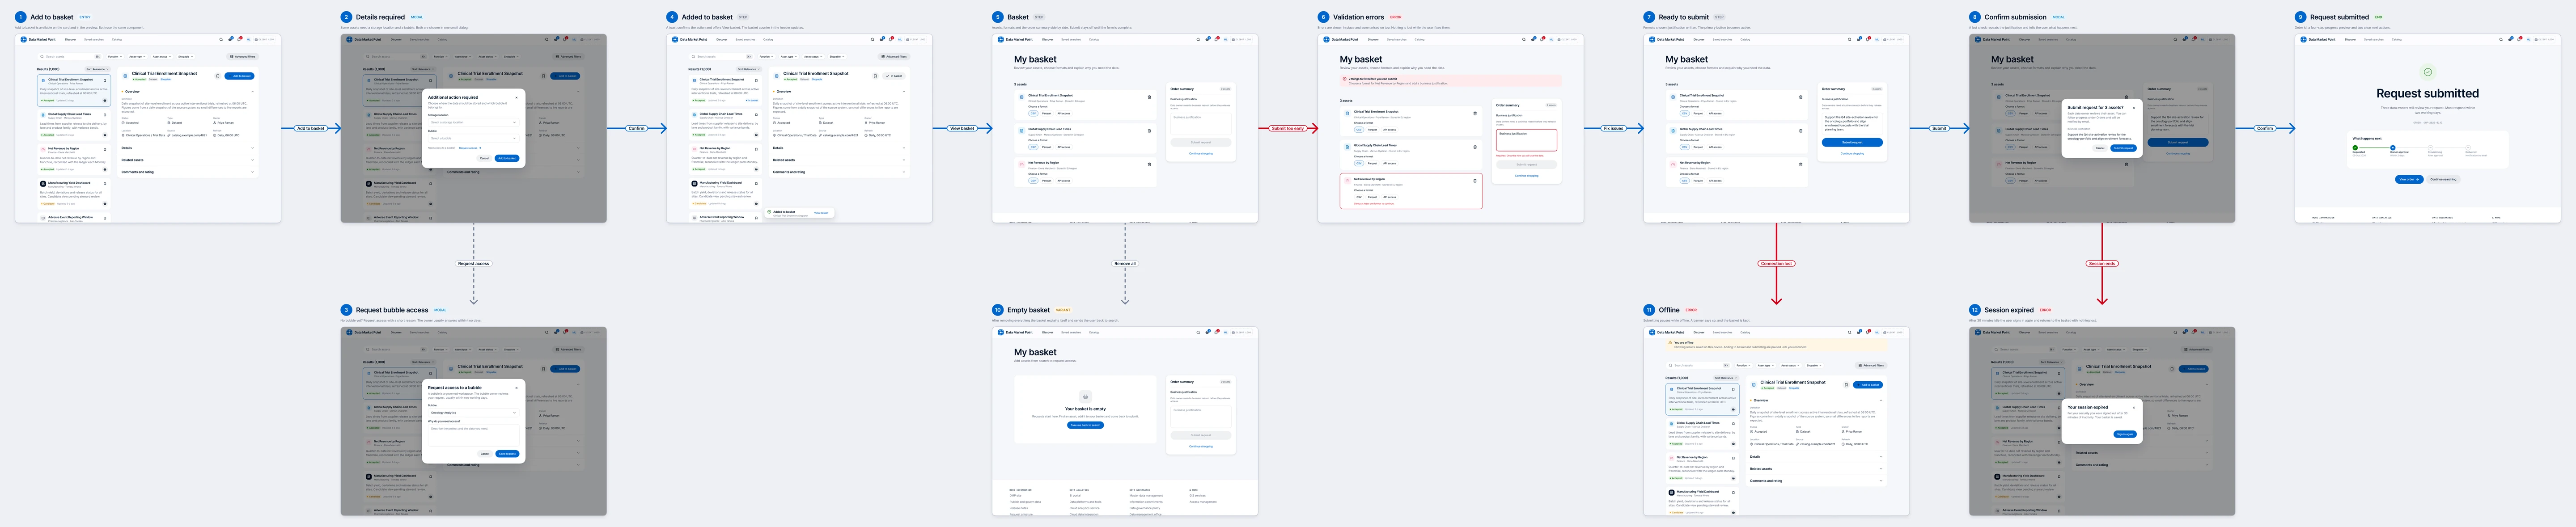Click ML user avatar in Add to basket frame
The image size is (2576, 527).
[x=249, y=40]
